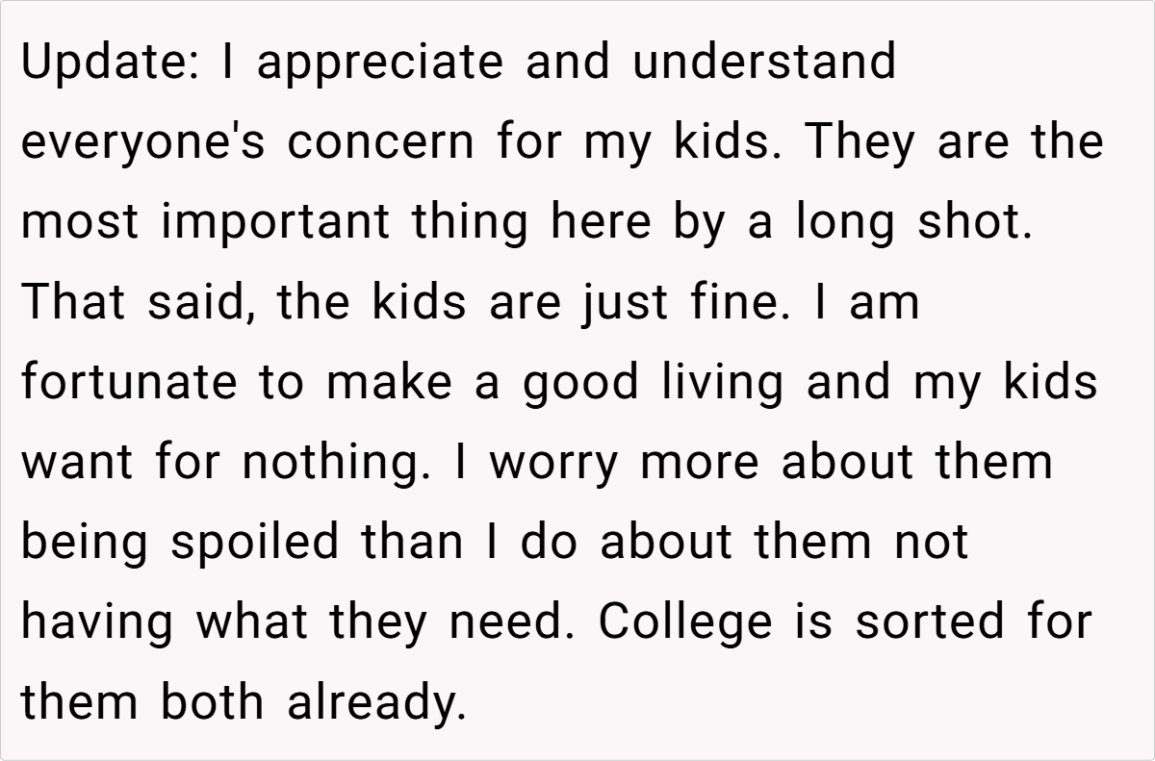This screenshot has height=761, width=1155.
Task: Click the word "fortunate"
Action: pyautogui.click(x=129, y=383)
